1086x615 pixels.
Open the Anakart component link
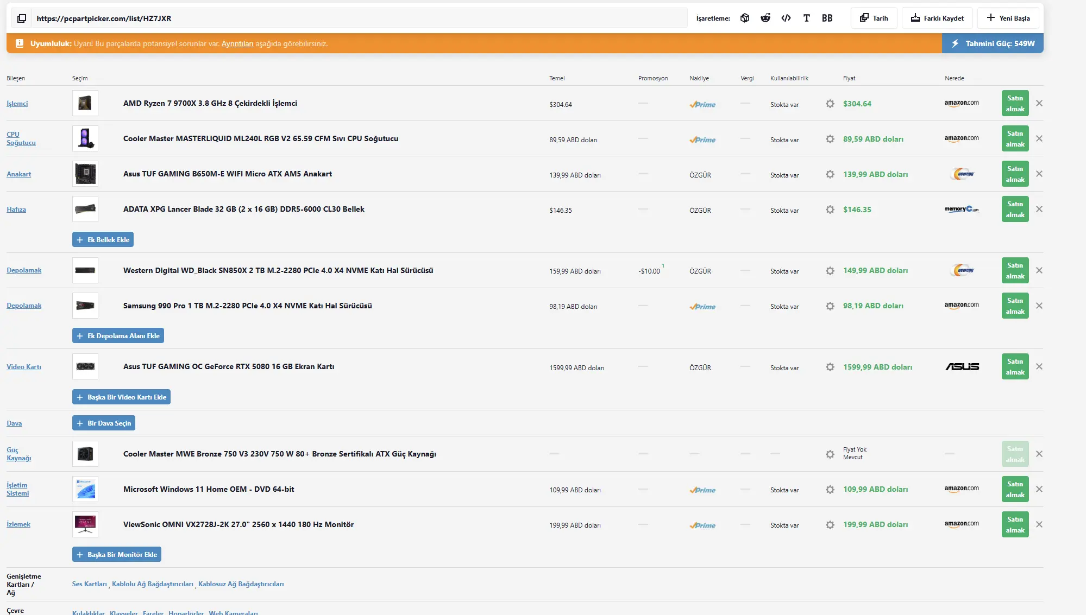(18, 174)
